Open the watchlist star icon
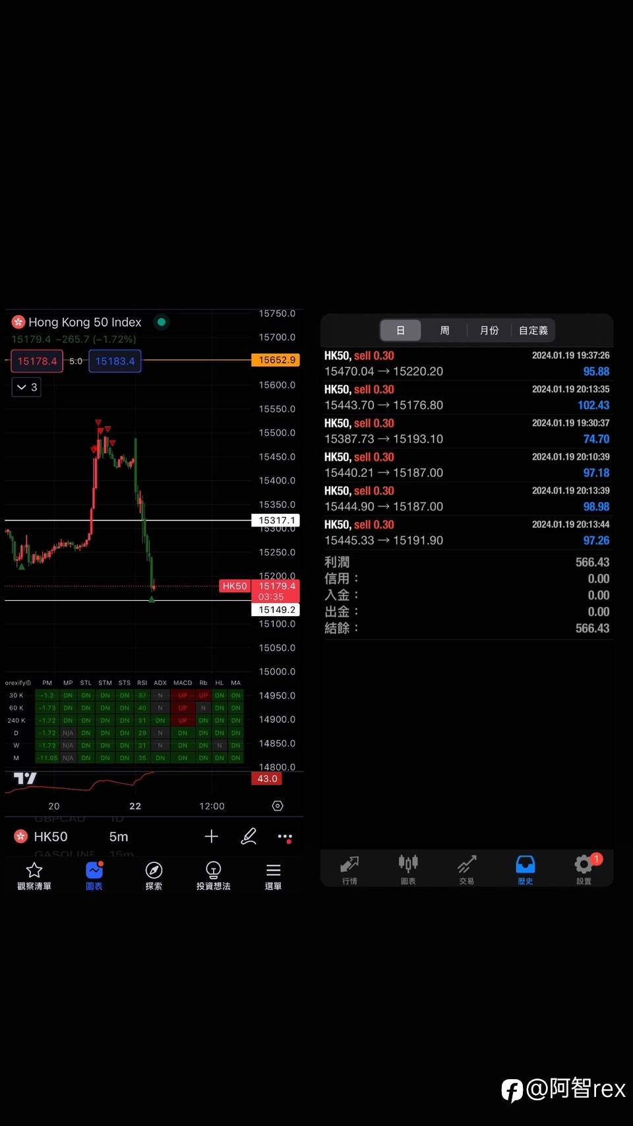633x1126 pixels. [34, 870]
